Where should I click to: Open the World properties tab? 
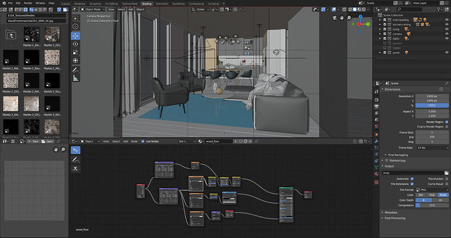click(x=376, y=126)
